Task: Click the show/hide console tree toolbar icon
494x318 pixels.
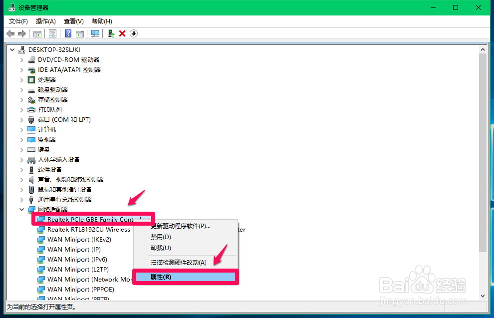Action: tap(37, 33)
